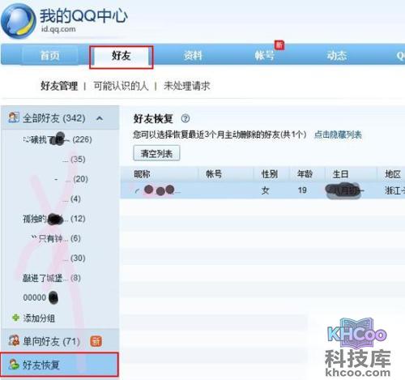Select the friend group showing (20)
Viewport: 405px width, 380px height.
point(71,179)
